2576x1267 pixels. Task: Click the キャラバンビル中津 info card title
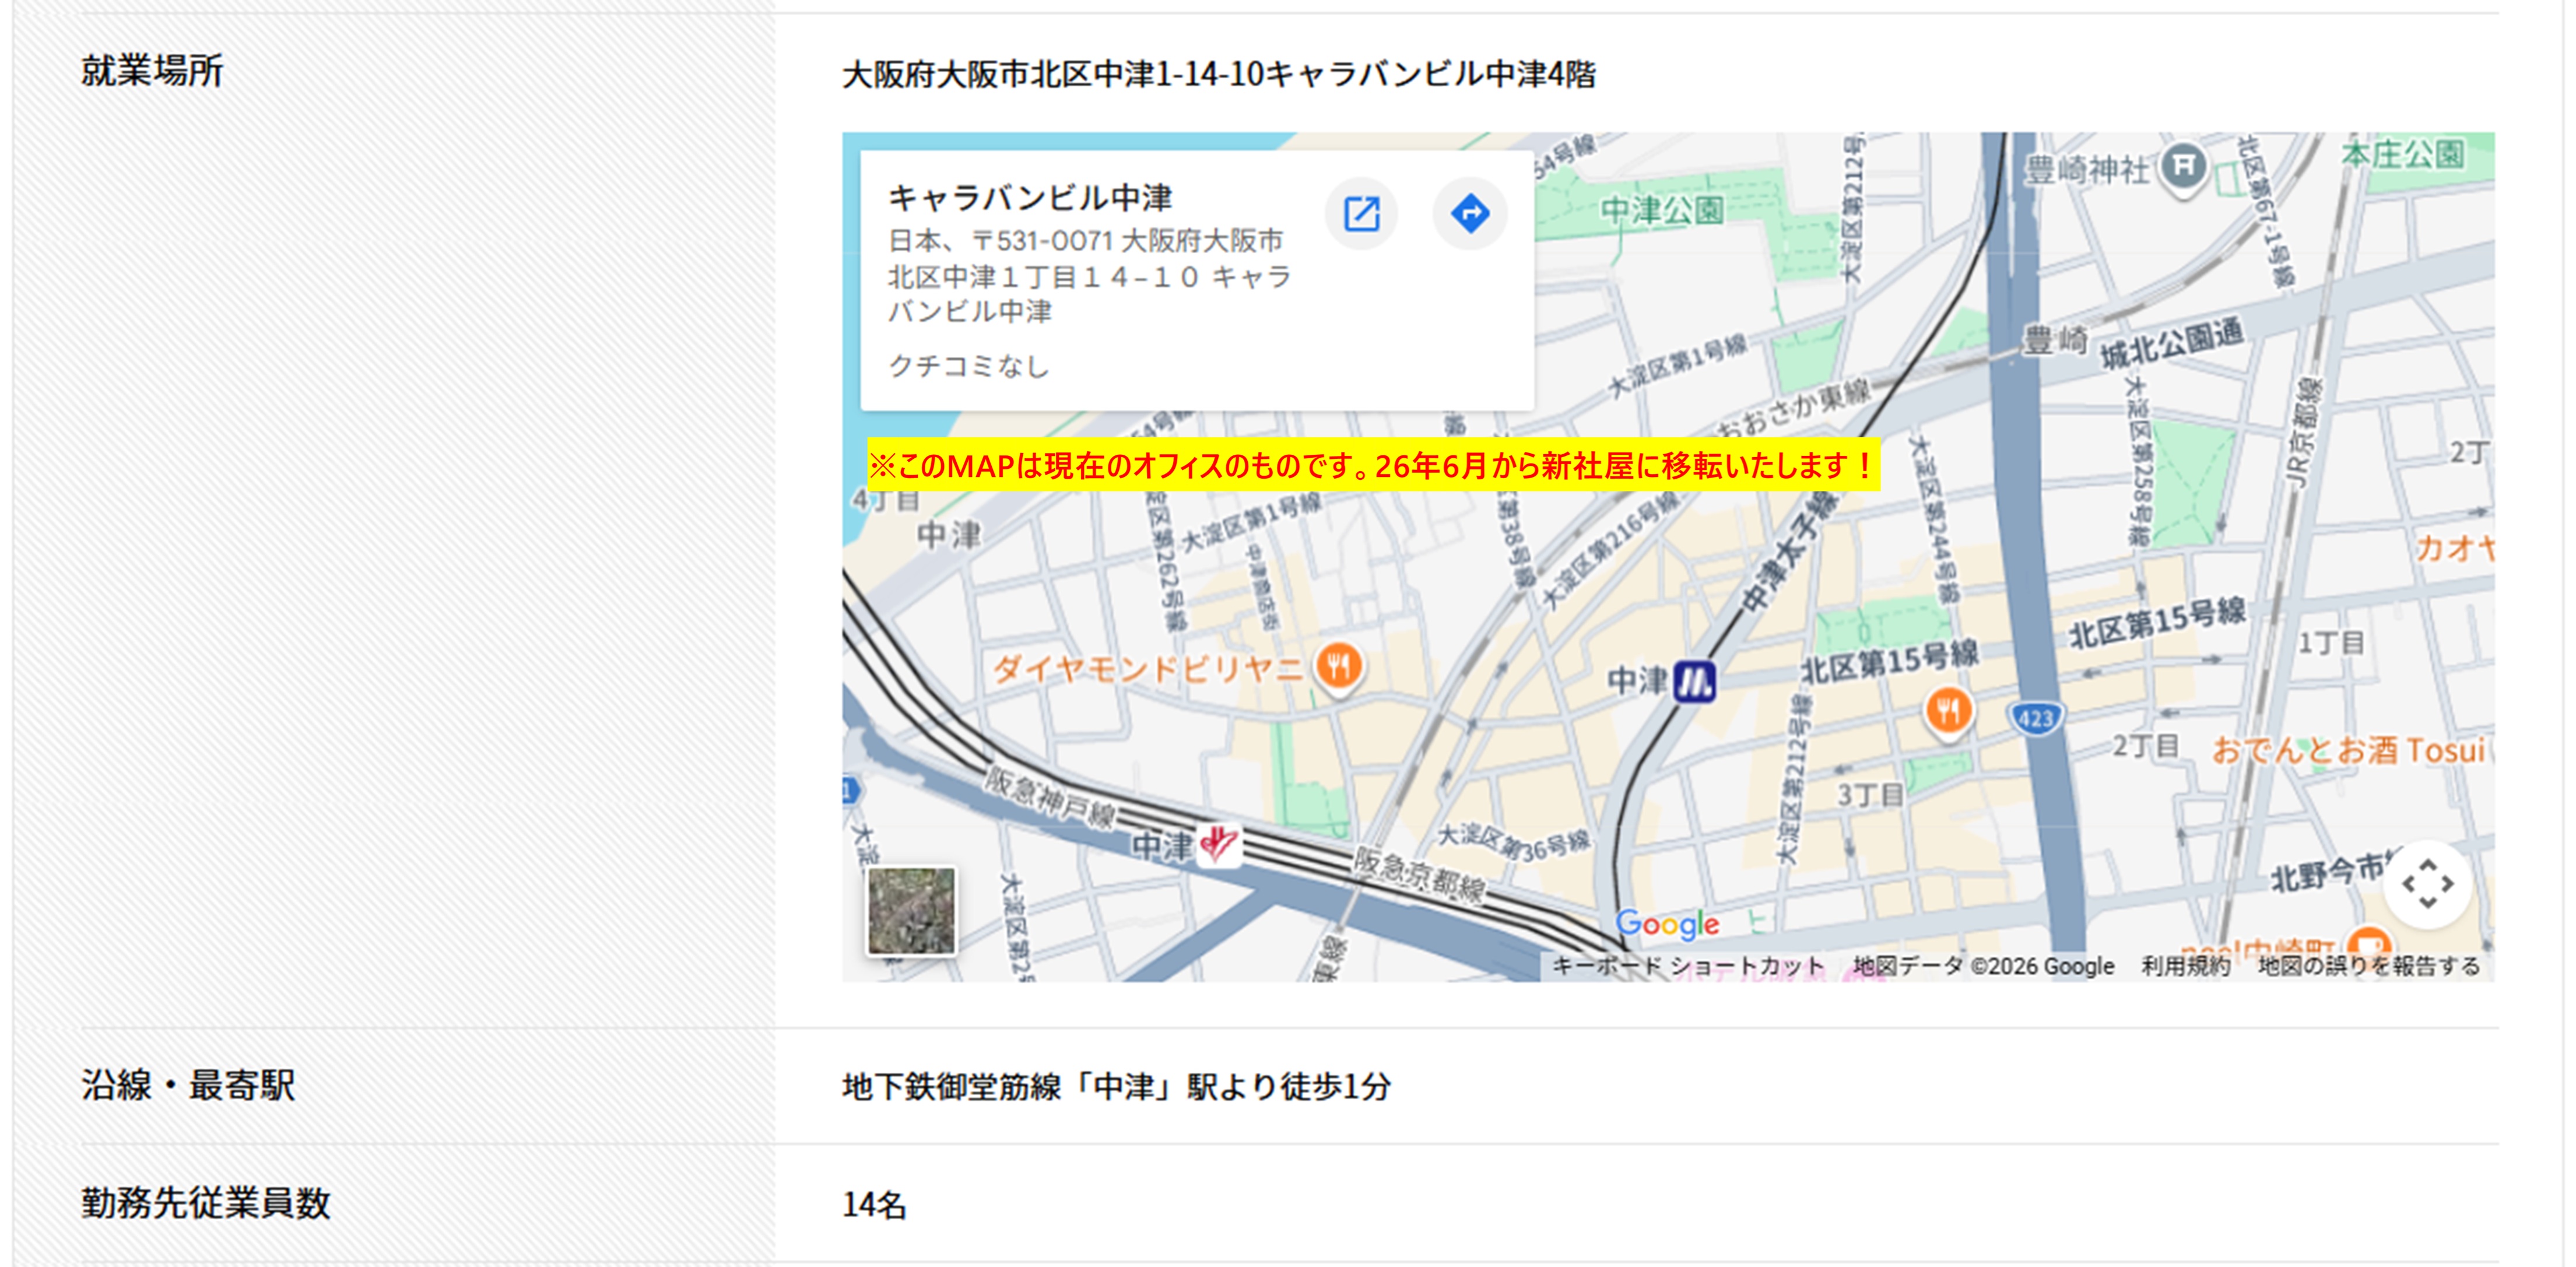(1030, 198)
